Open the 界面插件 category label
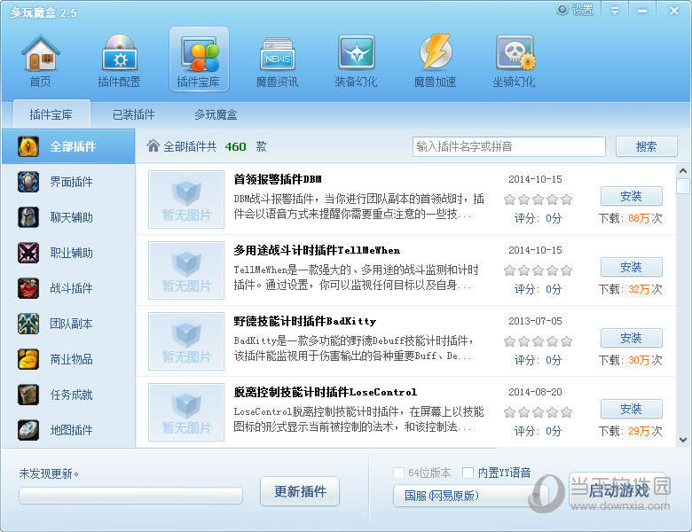Screen dimensions: 692x532 (71, 182)
